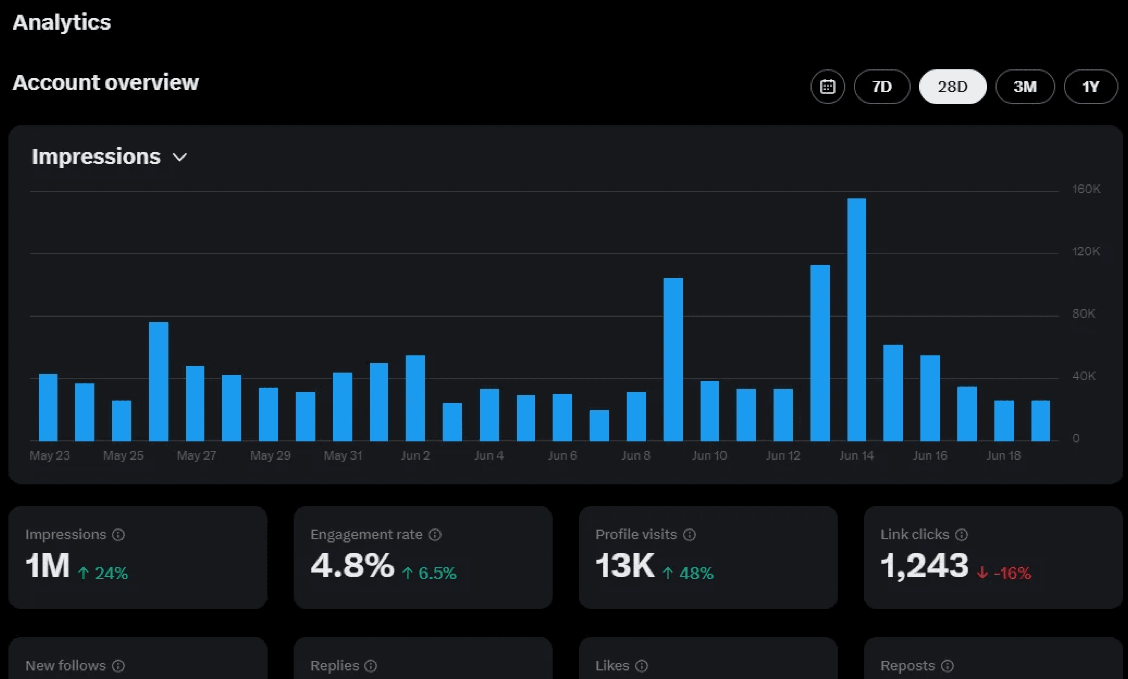Open info icon beside Impressions card label
The image size is (1128, 679).
(x=118, y=534)
